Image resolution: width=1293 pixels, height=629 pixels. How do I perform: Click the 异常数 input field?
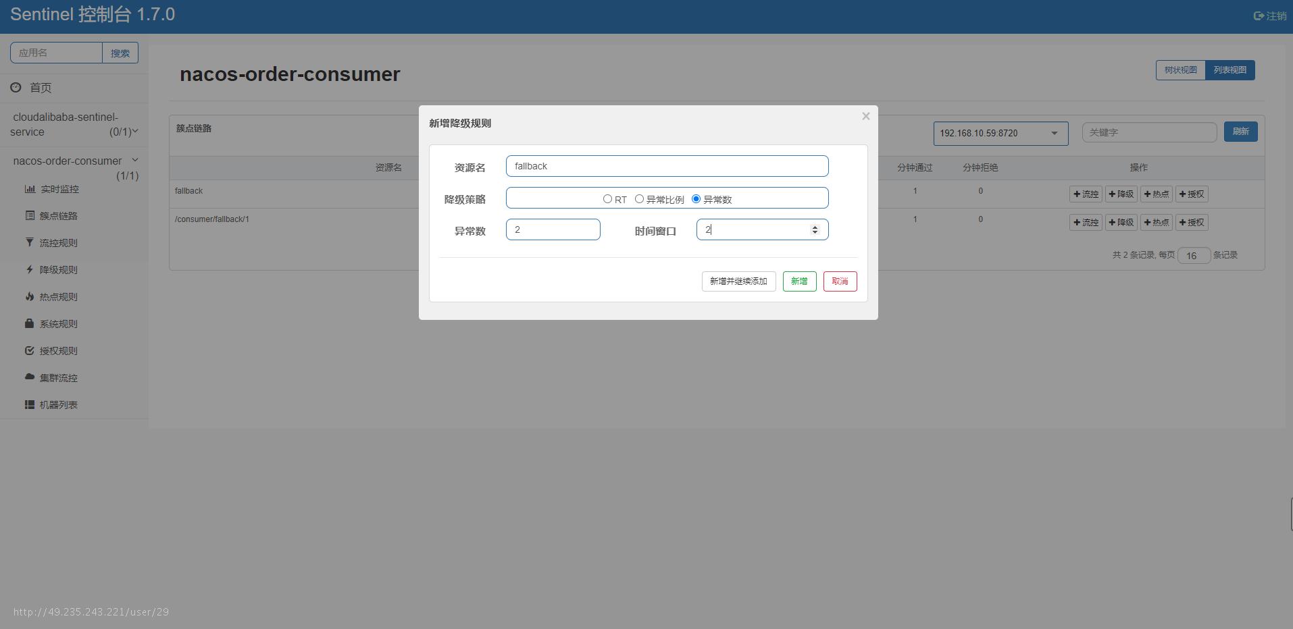coord(553,229)
